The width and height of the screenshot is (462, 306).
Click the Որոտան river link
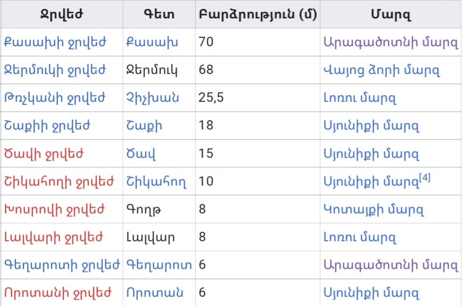pyautogui.click(x=154, y=293)
